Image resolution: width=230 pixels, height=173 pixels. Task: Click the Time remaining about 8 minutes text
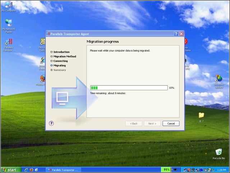tap(108, 93)
